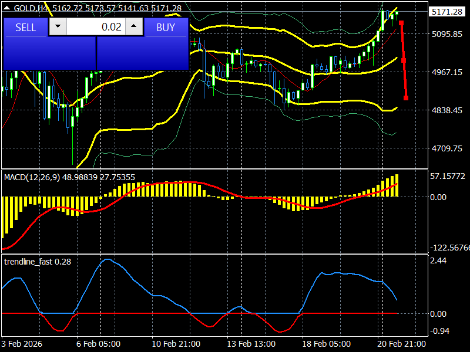Click the SELL button
Screen dimensions: 470x352
25,27
